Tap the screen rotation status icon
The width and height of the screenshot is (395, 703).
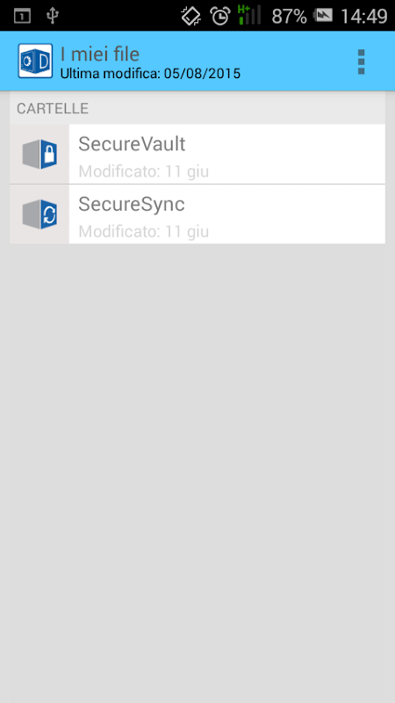[191, 16]
